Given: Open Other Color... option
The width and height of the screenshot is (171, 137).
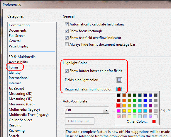Looking at the screenshot, I should click(137, 121).
